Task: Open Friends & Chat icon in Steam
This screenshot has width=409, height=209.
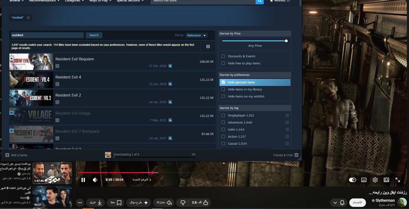Action: (x=297, y=155)
